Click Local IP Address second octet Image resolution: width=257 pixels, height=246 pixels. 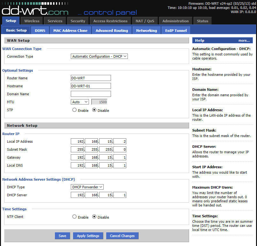(92, 141)
